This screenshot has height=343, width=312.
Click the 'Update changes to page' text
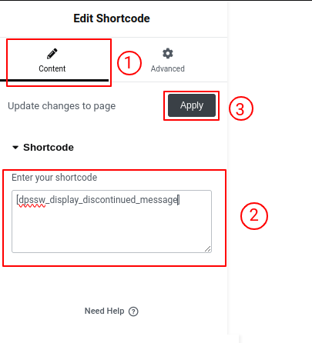pyautogui.click(x=62, y=106)
